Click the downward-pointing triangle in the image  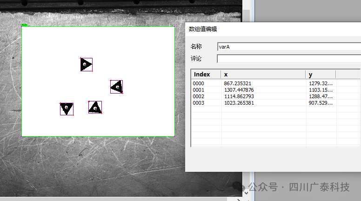click(x=67, y=109)
